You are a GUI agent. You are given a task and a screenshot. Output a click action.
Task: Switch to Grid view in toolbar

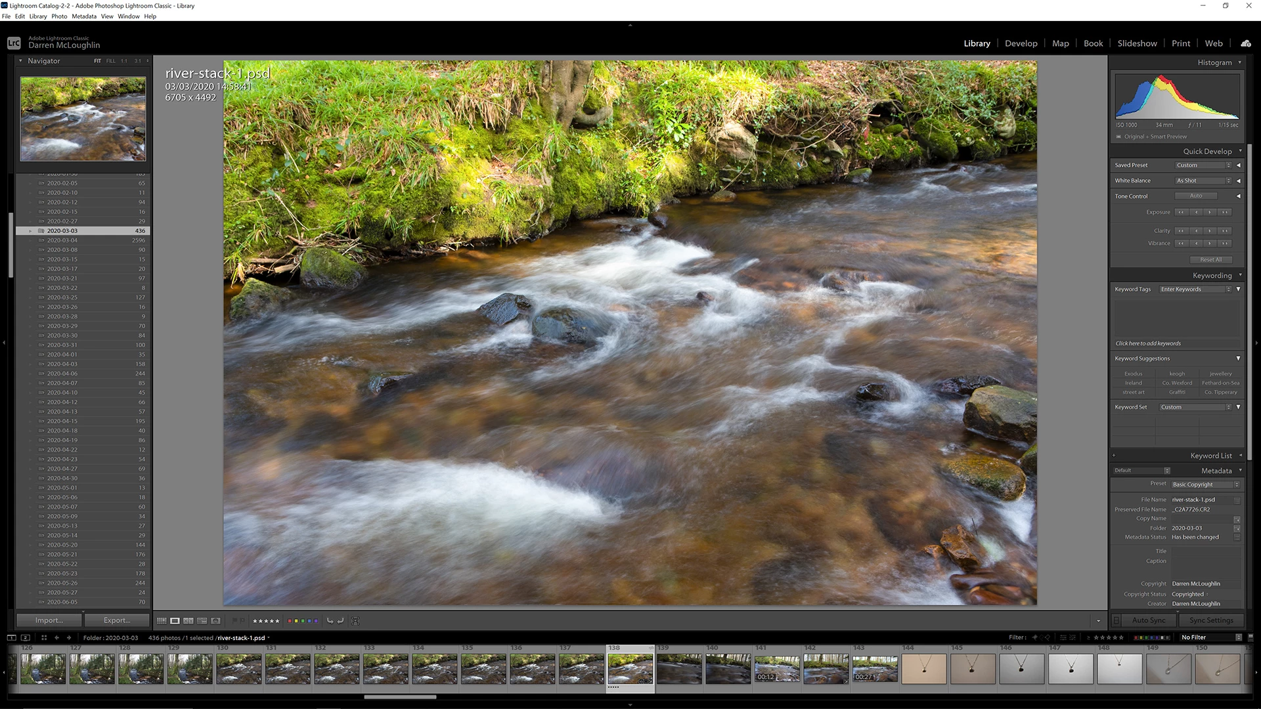162,620
